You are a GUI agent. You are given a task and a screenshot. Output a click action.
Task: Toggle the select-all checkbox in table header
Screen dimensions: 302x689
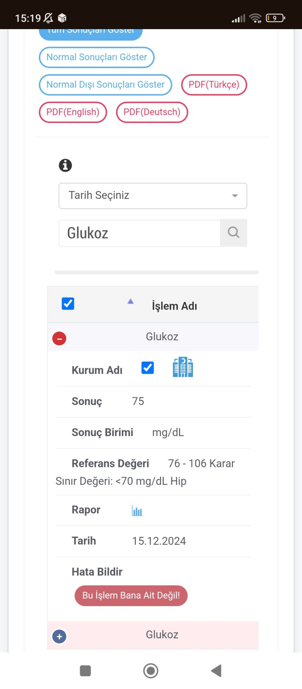[68, 304]
